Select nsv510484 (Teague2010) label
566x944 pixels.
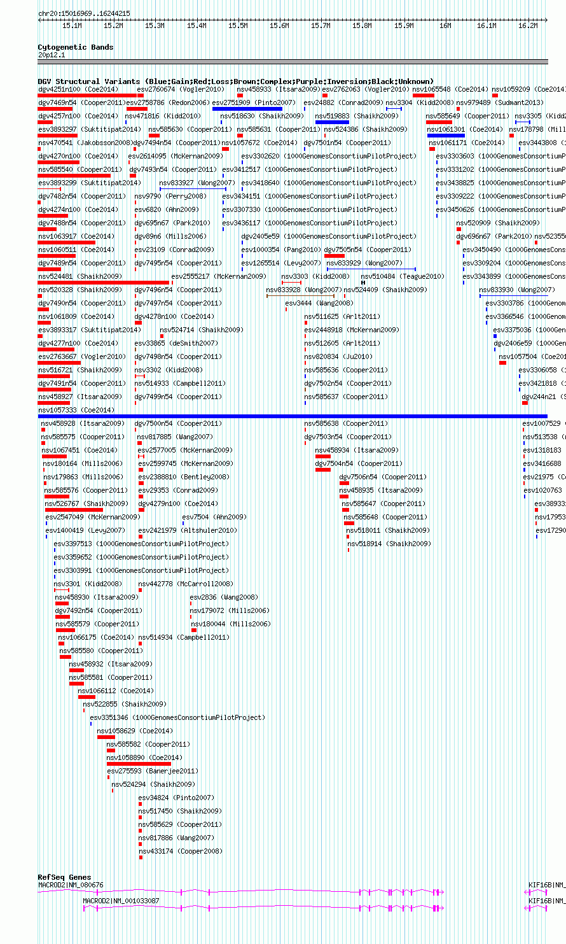403,277
